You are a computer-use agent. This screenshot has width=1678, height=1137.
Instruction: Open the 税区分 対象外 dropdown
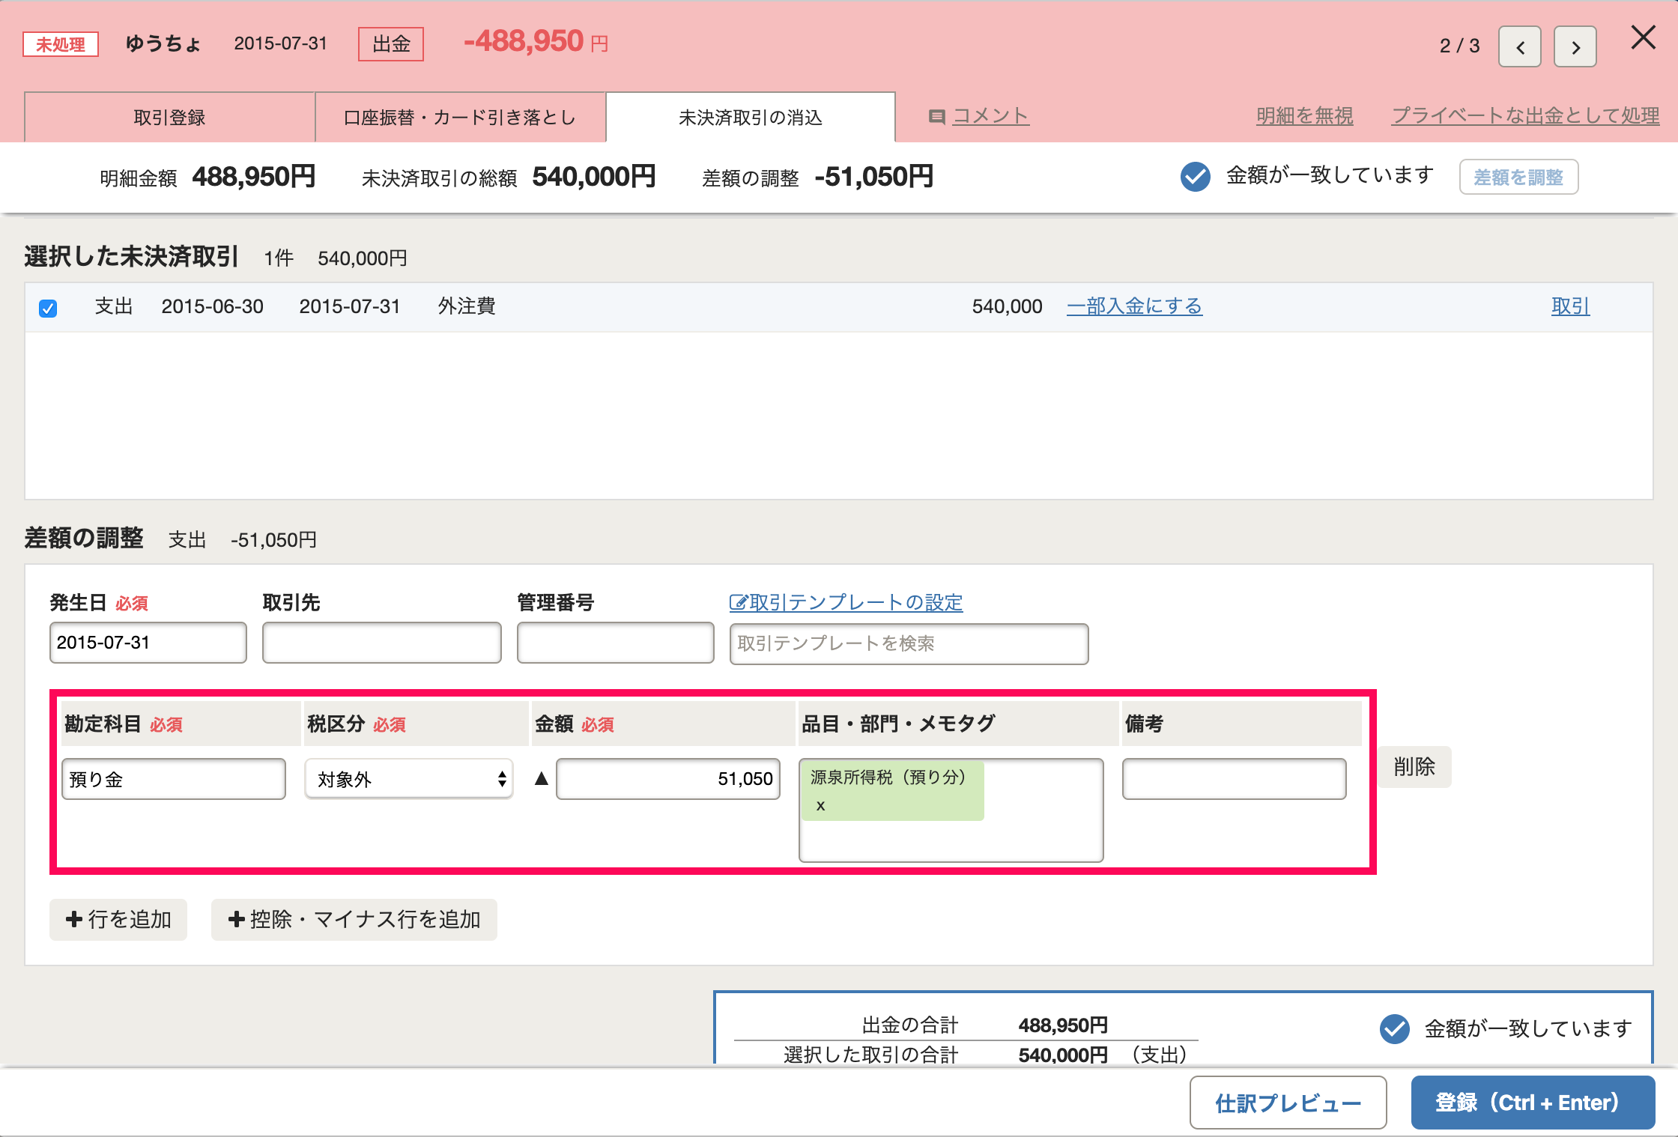[x=409, y=779]
